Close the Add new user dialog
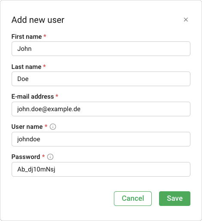 (x=186, y=20)
